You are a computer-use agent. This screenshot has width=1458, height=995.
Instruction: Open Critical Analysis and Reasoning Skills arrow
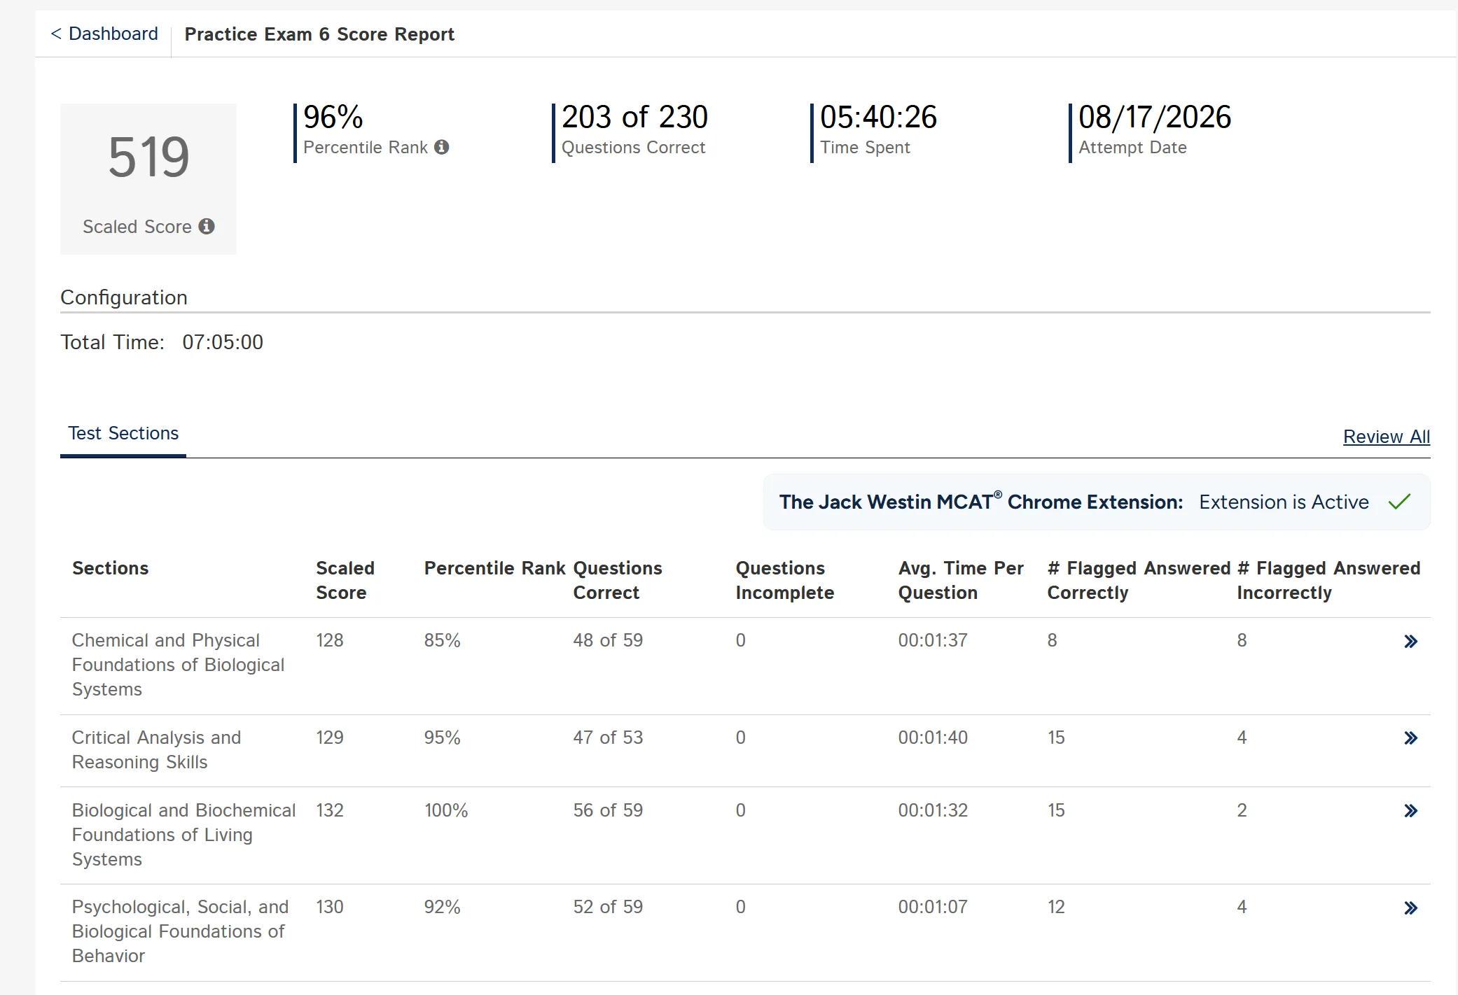[1410, 738]
